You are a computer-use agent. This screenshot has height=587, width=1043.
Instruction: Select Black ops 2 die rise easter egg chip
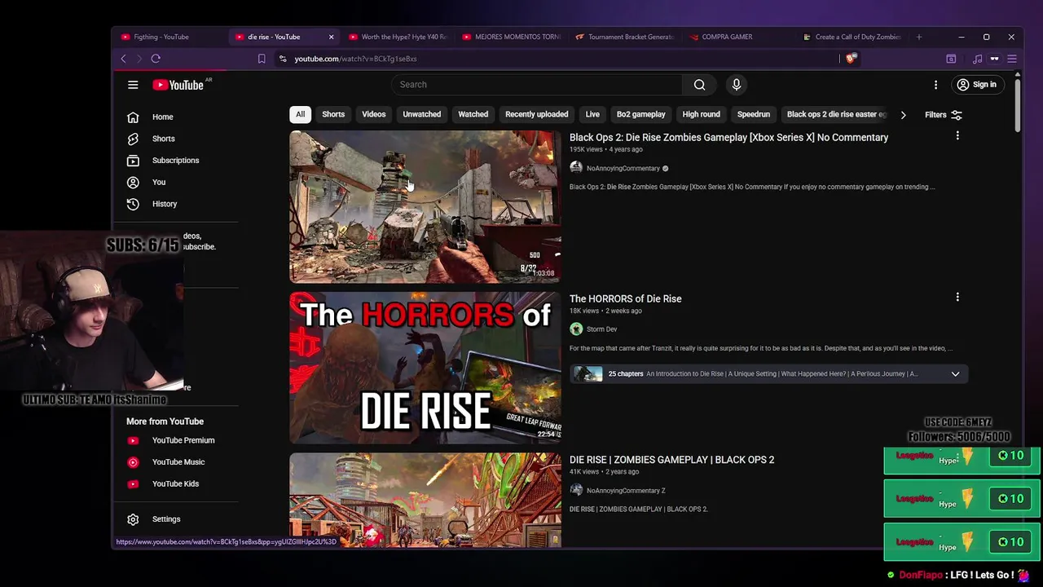pos(836,115)
